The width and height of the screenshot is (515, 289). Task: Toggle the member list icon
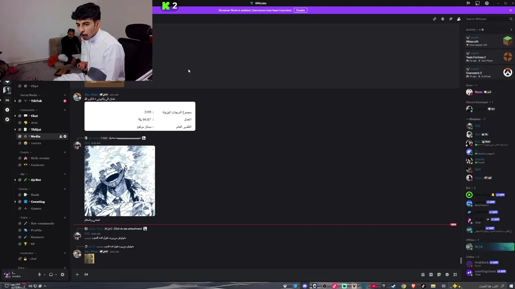coord(459,19)
